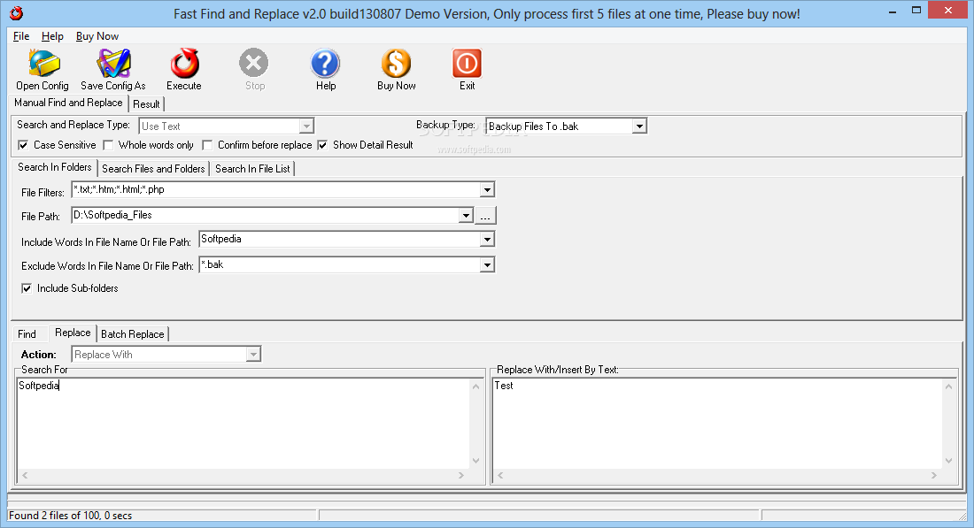Click Replace With horizontal scrollbar left arrow

pyautogui.click(x=500, y=475)
